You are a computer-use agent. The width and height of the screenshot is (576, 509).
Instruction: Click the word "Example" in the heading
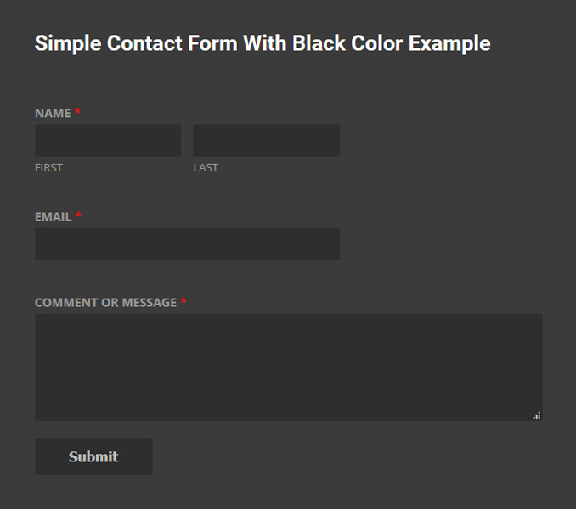(x=449, y=43)
